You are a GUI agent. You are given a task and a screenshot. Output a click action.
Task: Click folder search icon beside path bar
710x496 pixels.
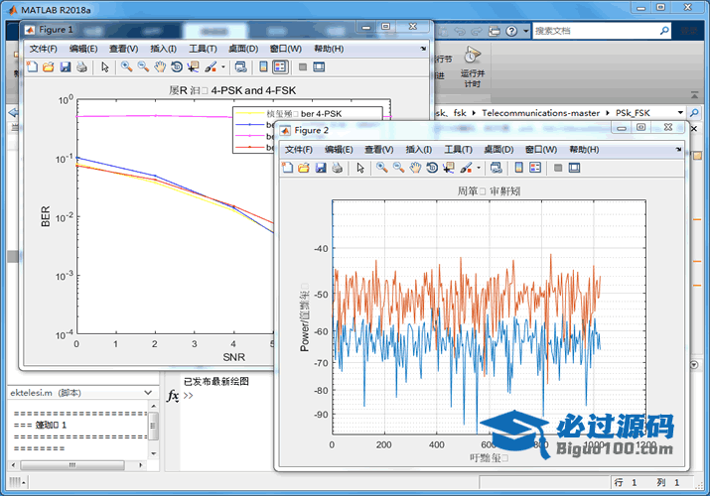click(694, 112)
